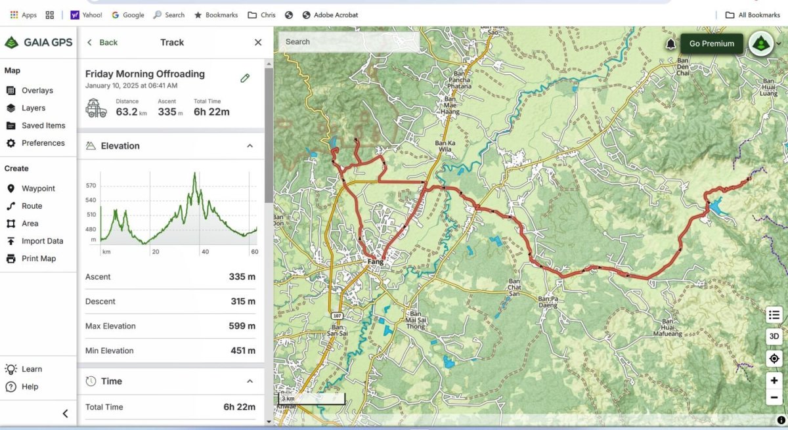Click the Track panel scrollbar thumb
788x430 pixels.
[269, 135]
